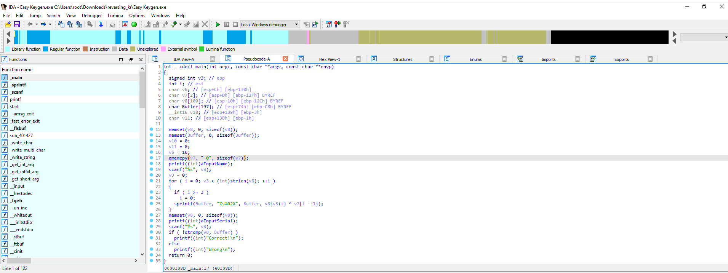Toggle breakpoint dot on line 30
Screen dimensions: 728x273
(152, 232)
